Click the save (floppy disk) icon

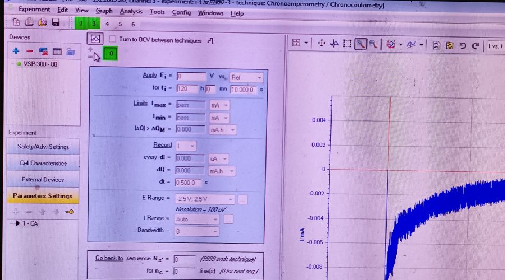(x=56, y=23)
